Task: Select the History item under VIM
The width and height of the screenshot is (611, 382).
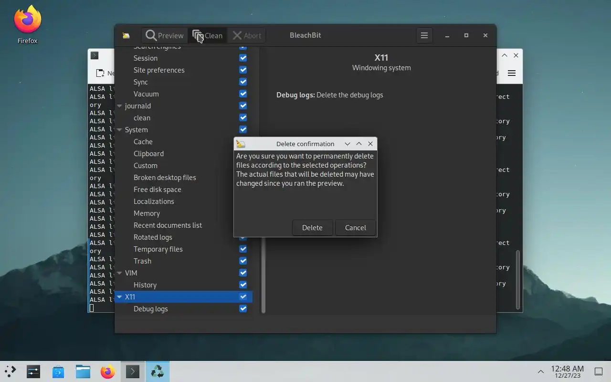Action: [x=145, y=285]
